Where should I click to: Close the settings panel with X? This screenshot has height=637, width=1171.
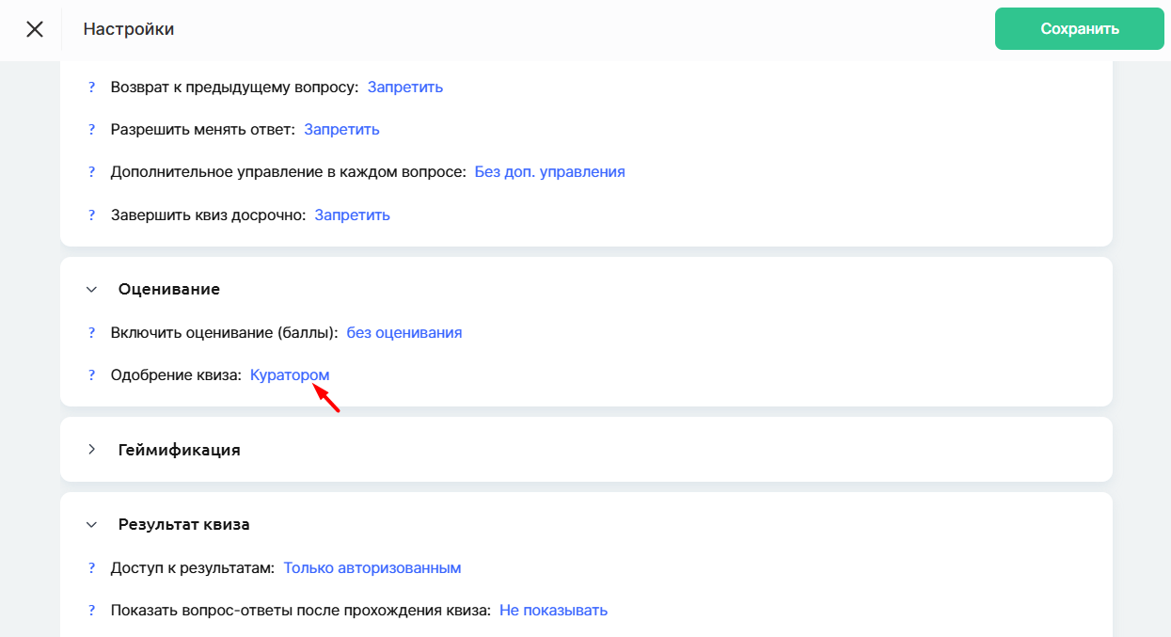(35, 29)
